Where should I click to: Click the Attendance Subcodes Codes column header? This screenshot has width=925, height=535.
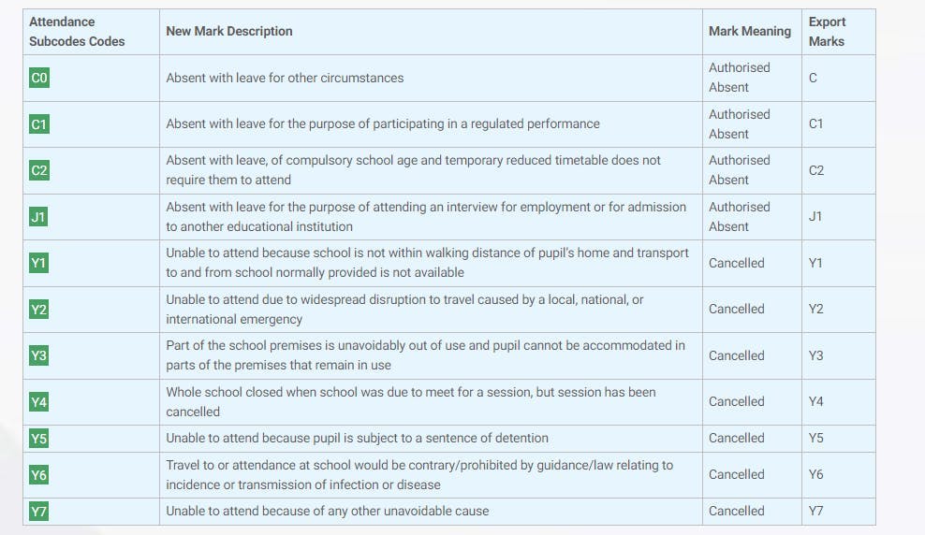click(77, 31)
